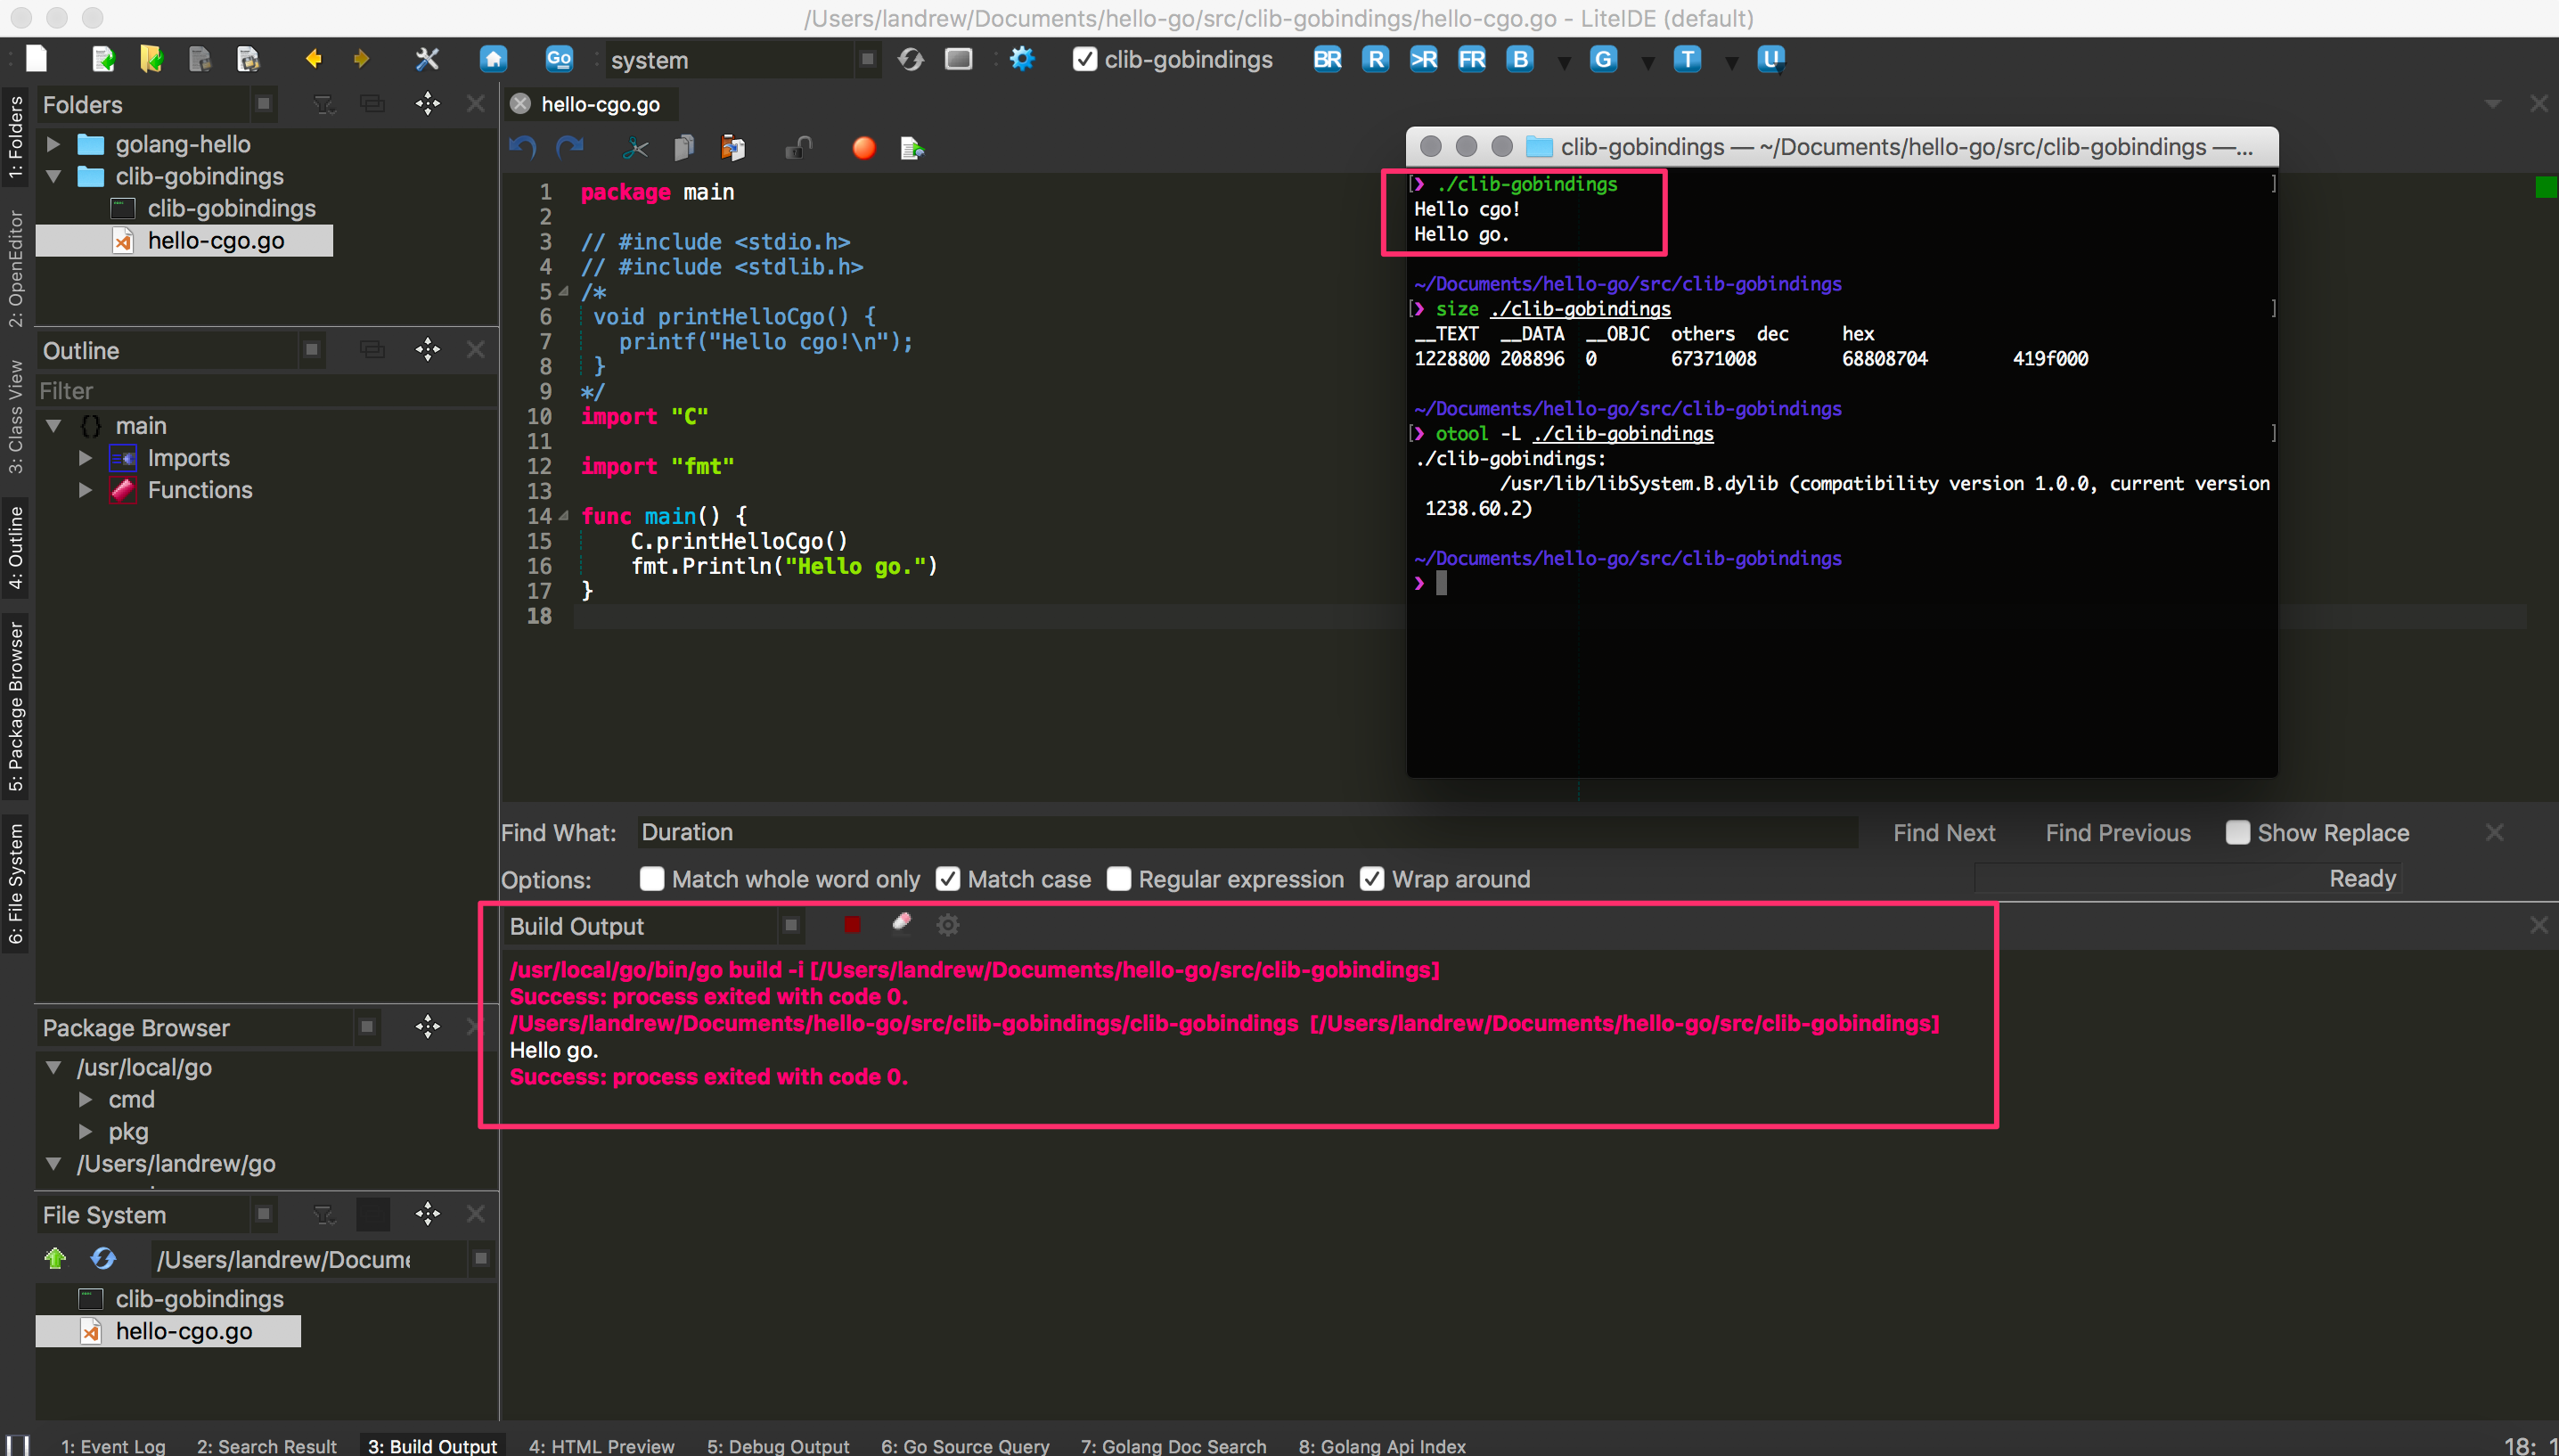Expand the cmd folder in Package Browser
Screen dimensions: 2559x1456
coord(85,1099)
